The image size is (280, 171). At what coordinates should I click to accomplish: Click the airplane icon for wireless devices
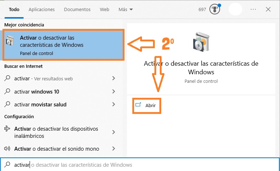[x=7, y=129]
